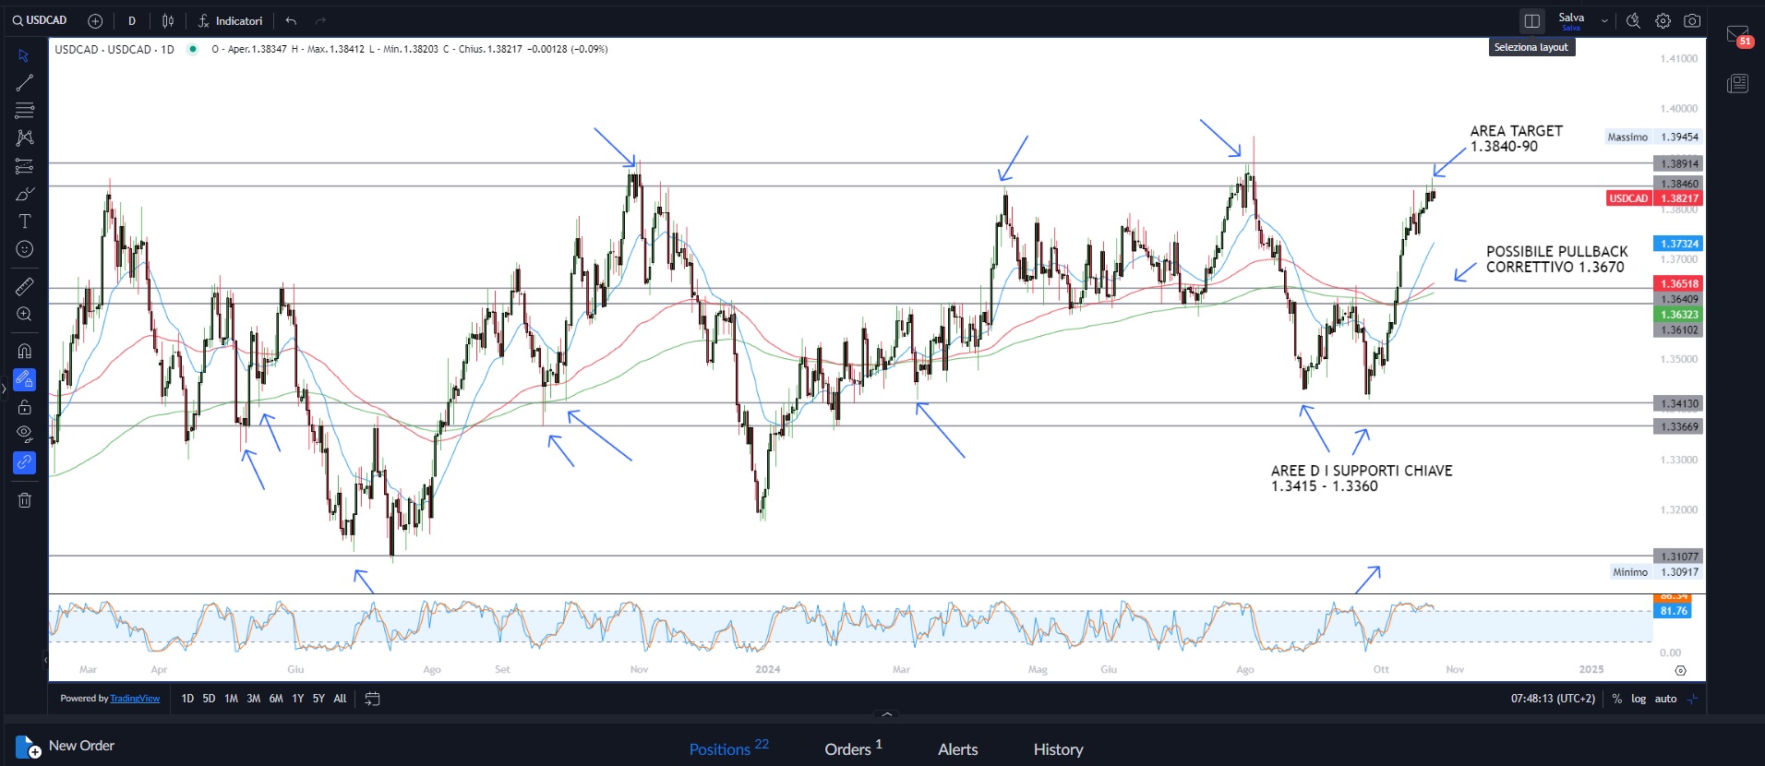Click the trash icon to remove drawings
Image resolution: width=1765 pixels, height=766 pixels.
pos(25,500)
